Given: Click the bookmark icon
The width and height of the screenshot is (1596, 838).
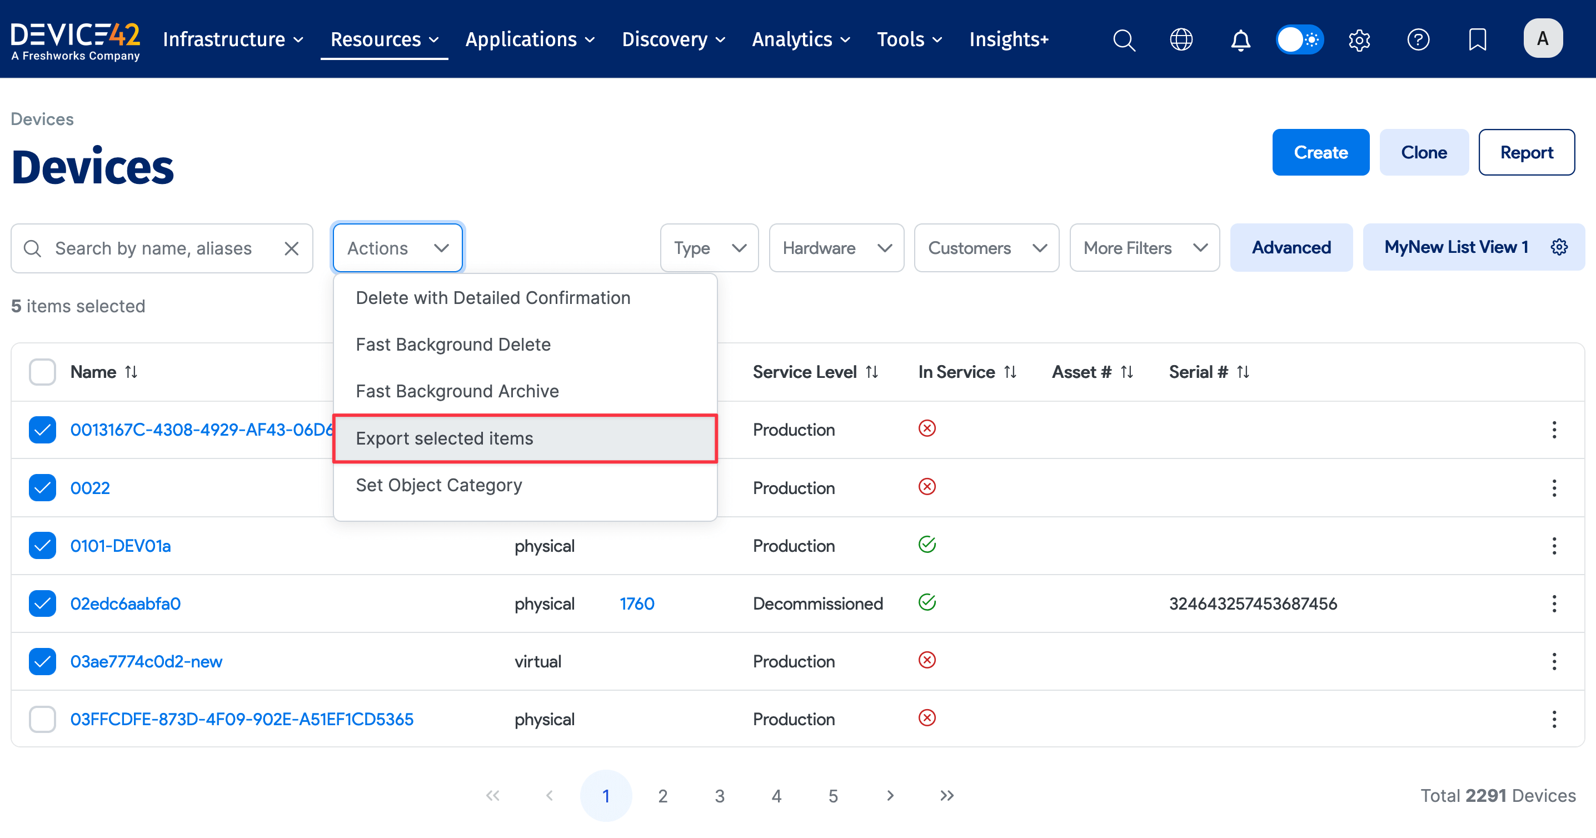Looking at the screenshot, I should (x=1477, y=39).
